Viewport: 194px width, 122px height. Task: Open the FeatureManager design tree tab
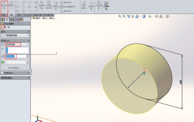tap(2, 20)
